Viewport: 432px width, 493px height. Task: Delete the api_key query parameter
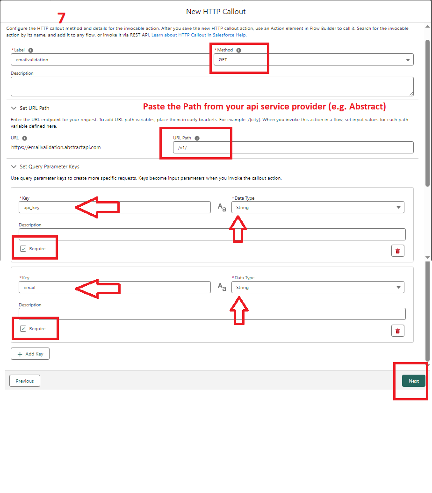coord(397,251)
